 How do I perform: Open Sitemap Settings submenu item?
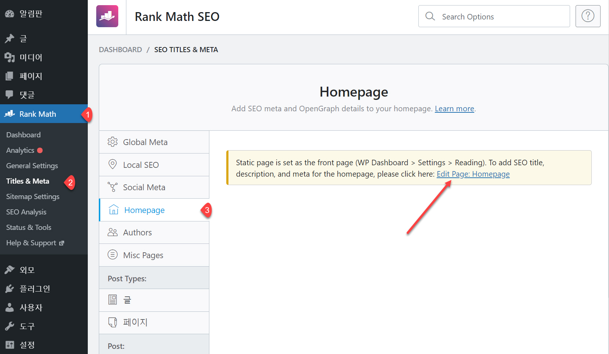click(x=33, y=196)
